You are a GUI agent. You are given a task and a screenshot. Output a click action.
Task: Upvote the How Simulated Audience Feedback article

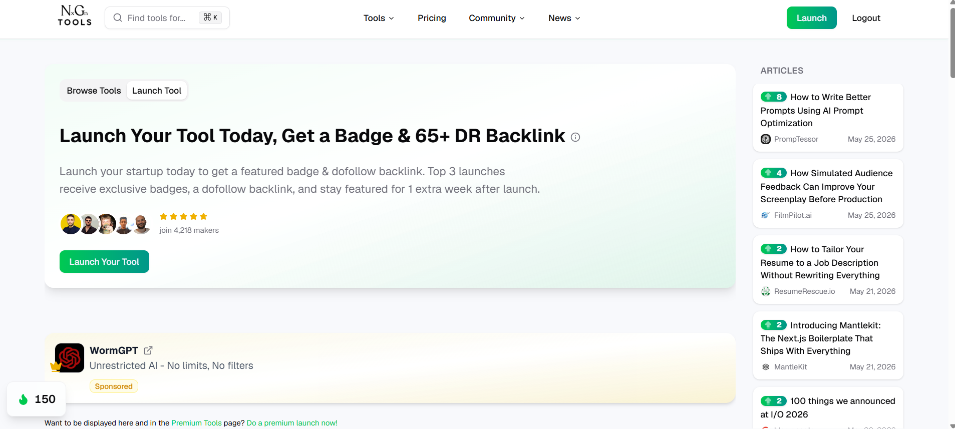pos(773,173)
